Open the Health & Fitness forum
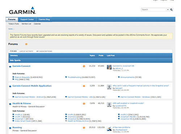Screen dimensions: 181x134 [22, 104]
